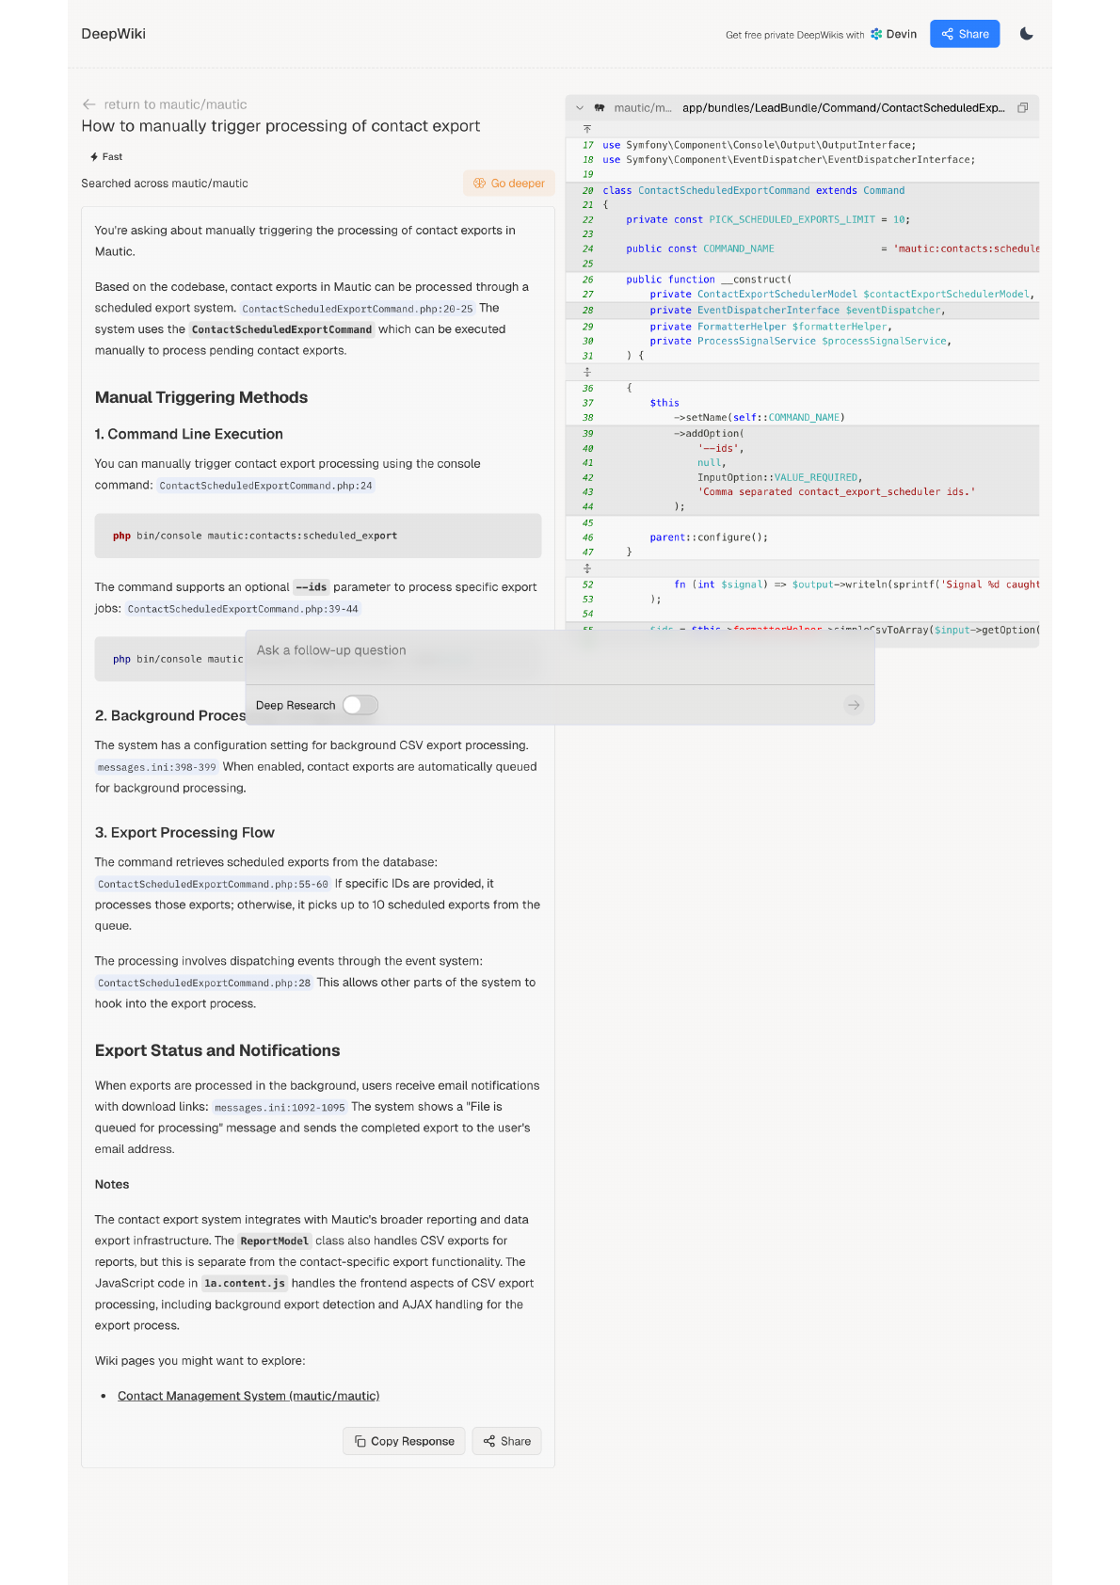Click the '1. Command Line Execution' heading
Image resolution: width=1120 pixels, height=1585 pixels.
[x=189, y=434]
